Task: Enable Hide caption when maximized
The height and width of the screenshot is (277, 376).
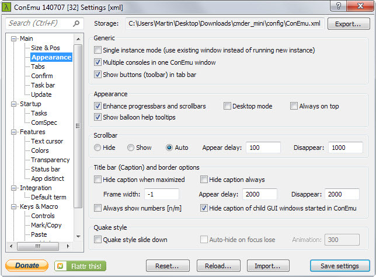Action: click(98, 179)
